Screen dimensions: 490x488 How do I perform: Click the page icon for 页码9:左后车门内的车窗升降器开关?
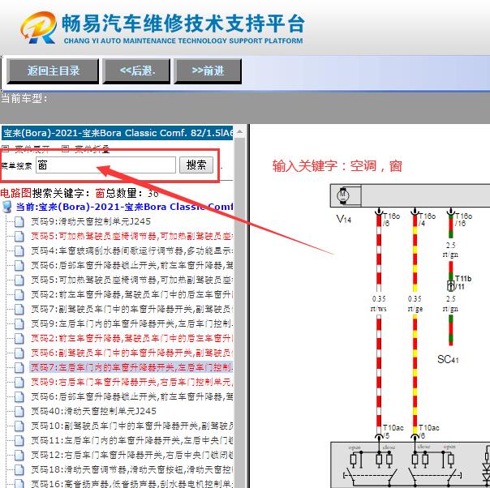click(19, 323)
